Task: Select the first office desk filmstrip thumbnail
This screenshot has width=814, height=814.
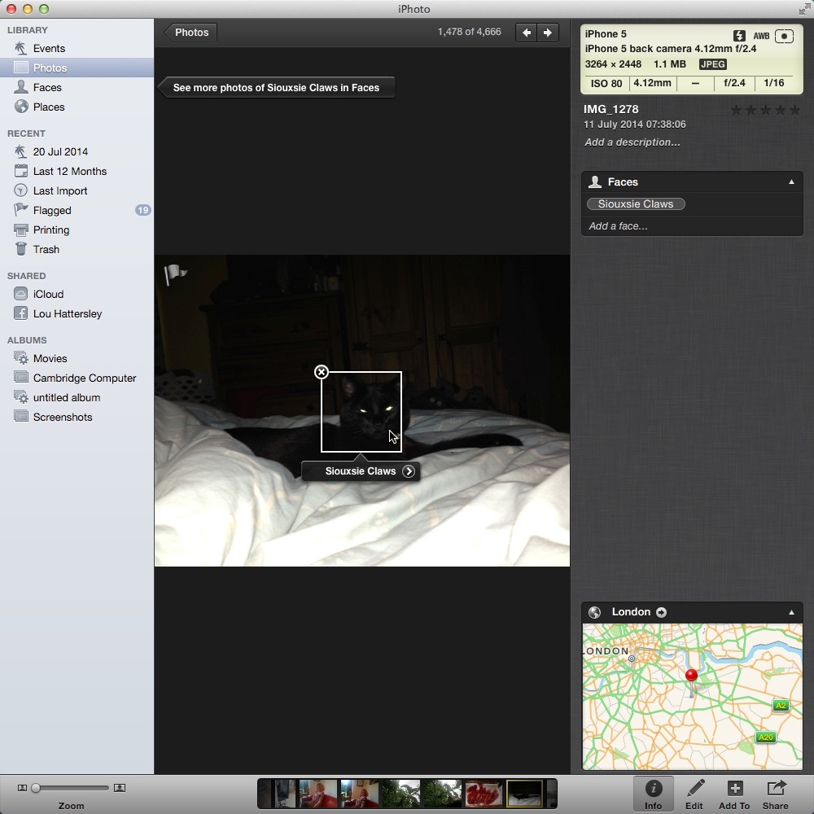Action: point(285,794)
